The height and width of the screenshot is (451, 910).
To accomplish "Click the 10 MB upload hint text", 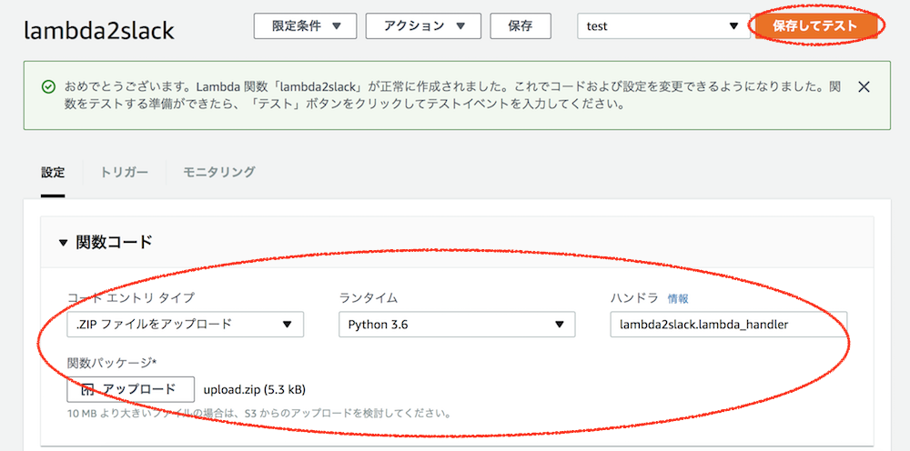I will [258, 415].
